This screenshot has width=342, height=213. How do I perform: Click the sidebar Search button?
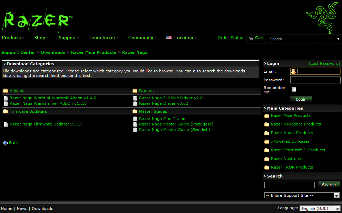tap(329, 185)
